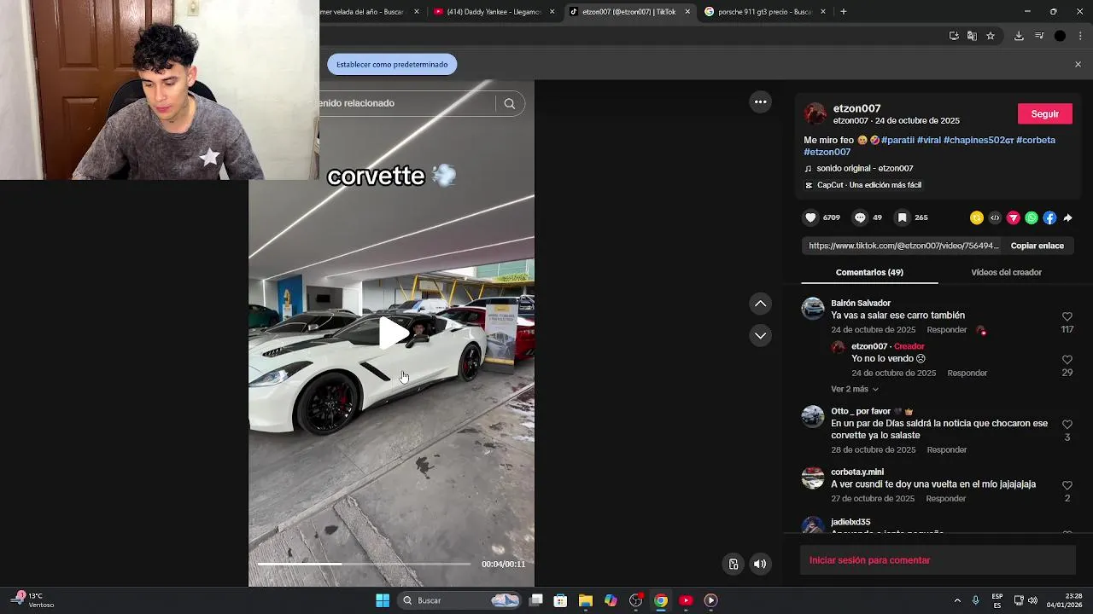Focus the related search input field
The height and width of the screenshot is (614, 1093).
pyautogui.click(x=405, y=103)
